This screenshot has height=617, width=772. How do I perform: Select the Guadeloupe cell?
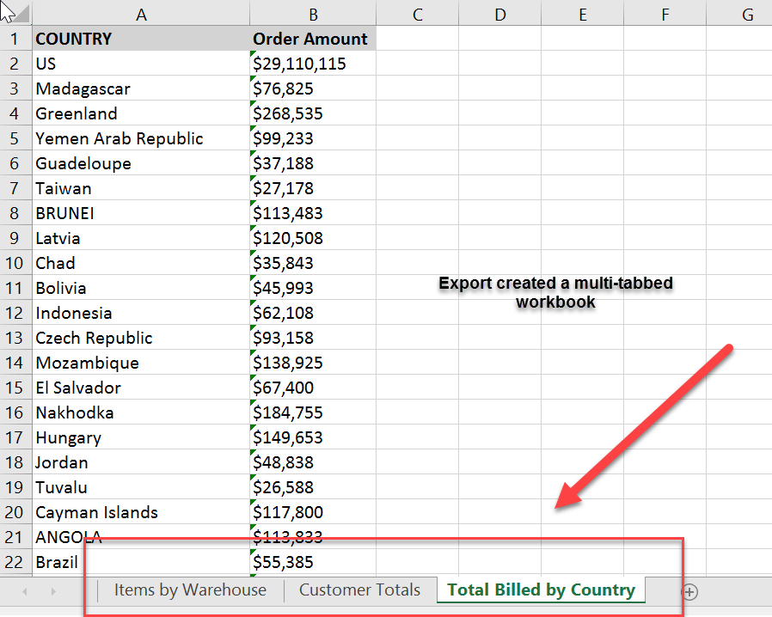[141, 163]
